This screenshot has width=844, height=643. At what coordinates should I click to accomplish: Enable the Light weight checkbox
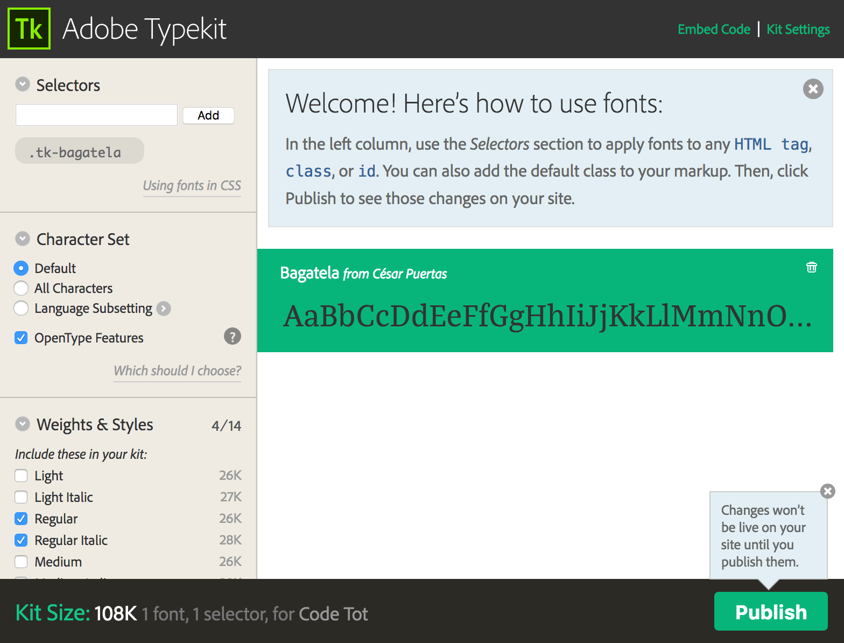[21, 476]
